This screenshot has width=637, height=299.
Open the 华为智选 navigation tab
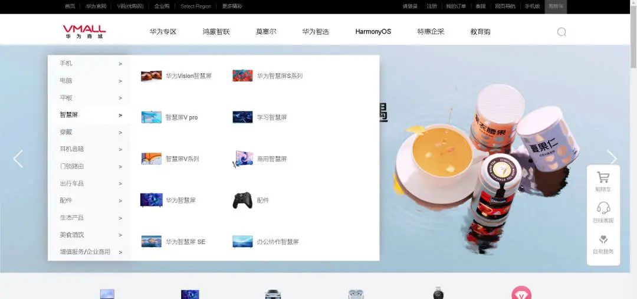click(x=316, y=32)
